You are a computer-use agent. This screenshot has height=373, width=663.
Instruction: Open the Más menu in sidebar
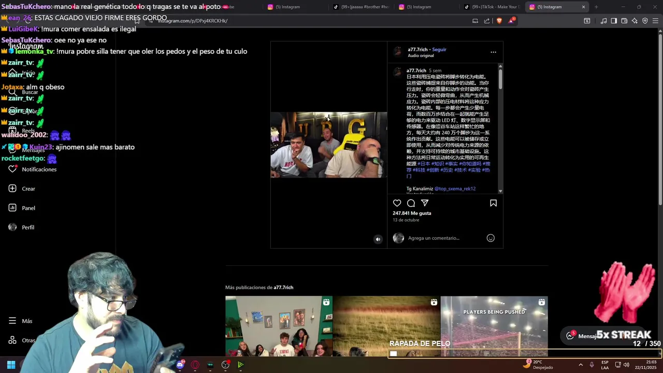pyautogui.click(x=21, y=321)
